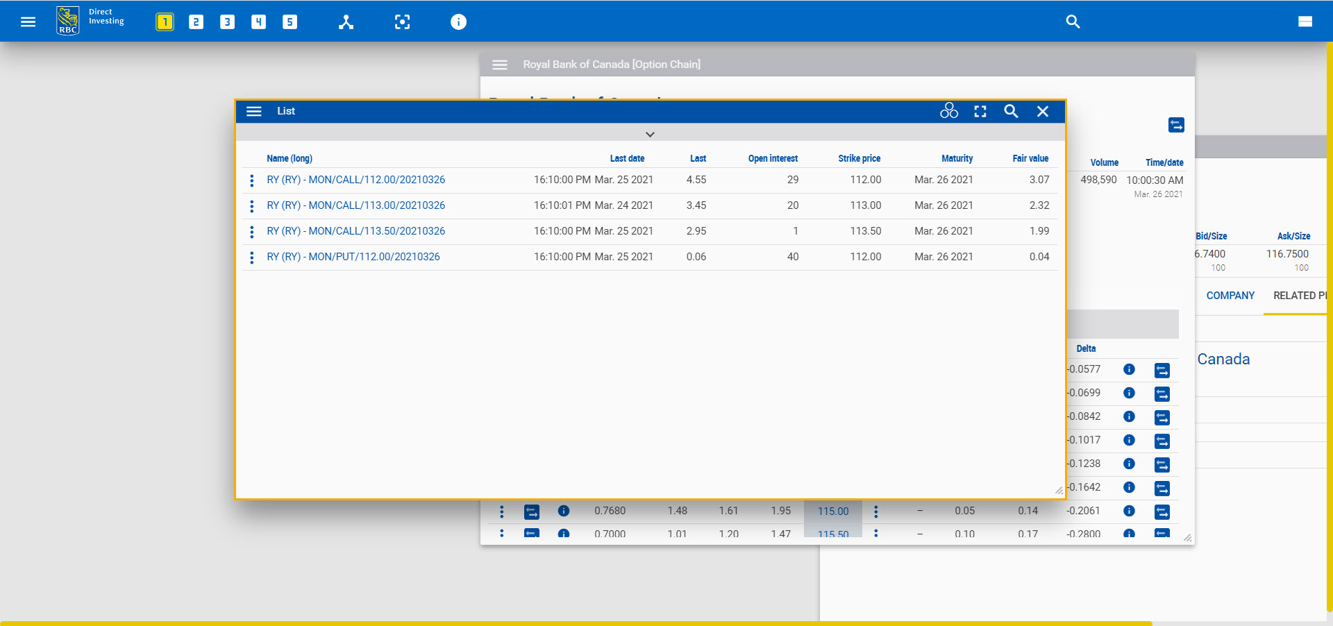This screenshot has width=1333, height=626.
Task: Click the info icon next to Delta -0.1238
Action: [1129, 464]
